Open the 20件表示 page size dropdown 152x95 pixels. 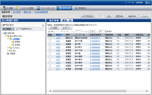pyautogui.click(x=103, y=32)
